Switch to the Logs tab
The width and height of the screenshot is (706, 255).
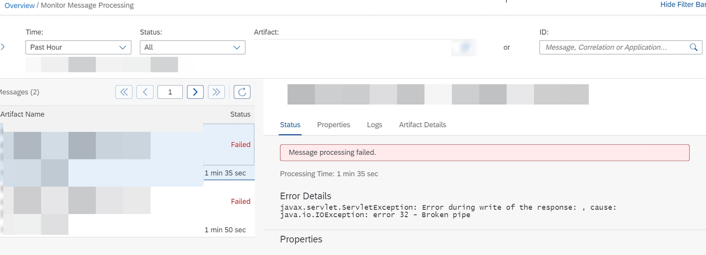click(x=374, y=125)
